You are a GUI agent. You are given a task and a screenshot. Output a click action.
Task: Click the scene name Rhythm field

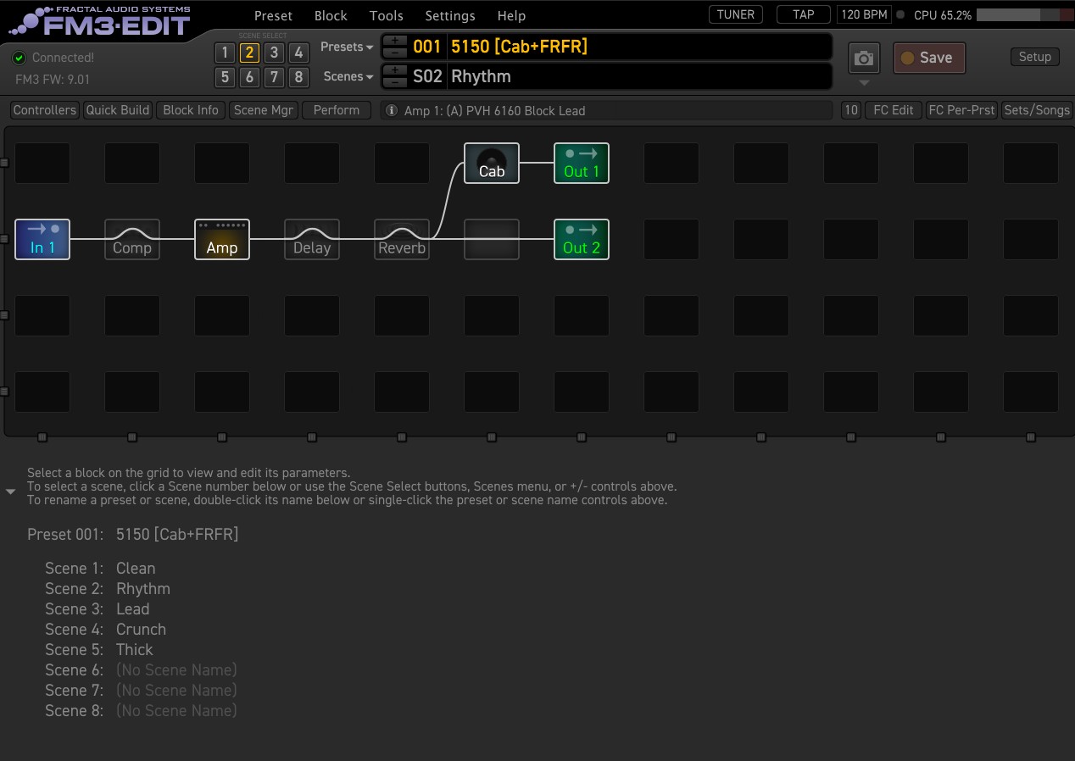(x=639, y=76)
